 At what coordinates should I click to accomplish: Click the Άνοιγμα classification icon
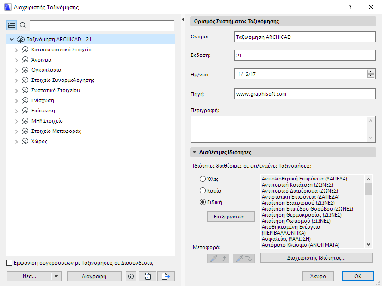[25, 60]
